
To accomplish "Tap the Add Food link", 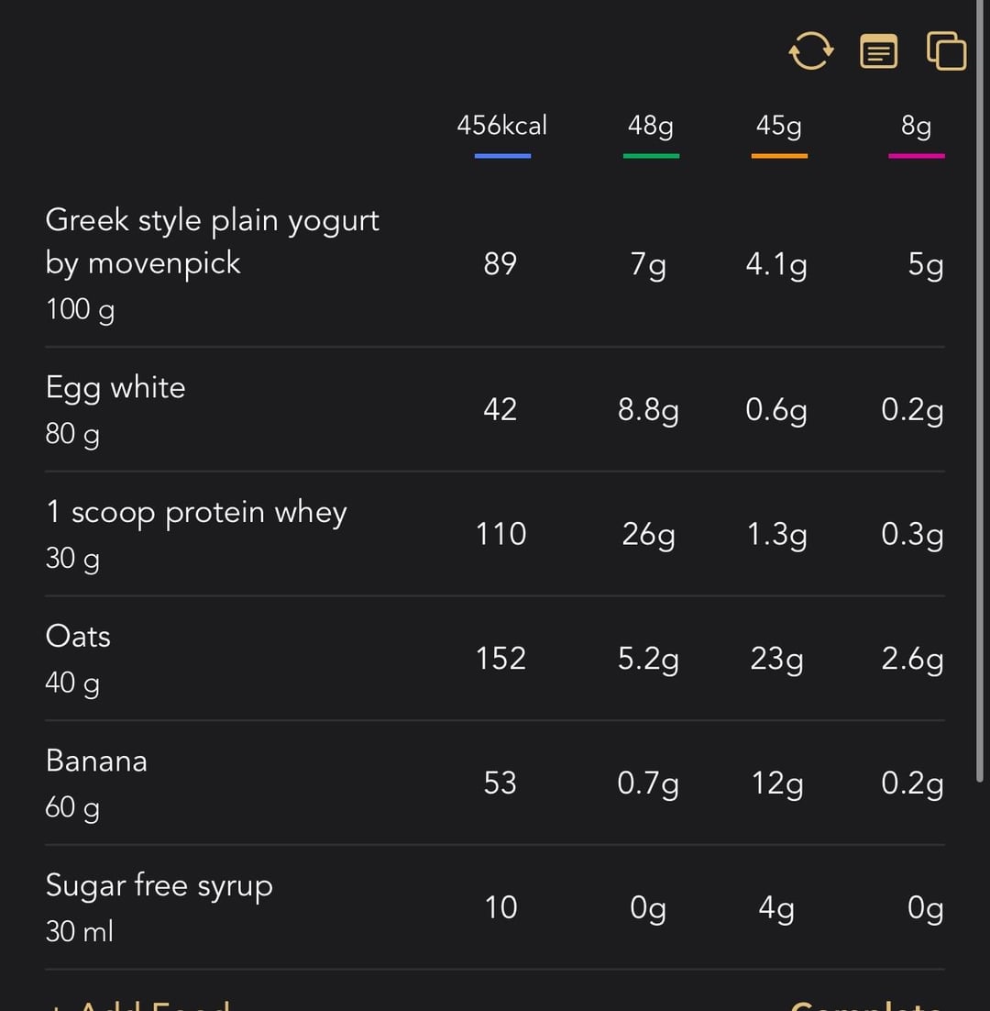I will pos(138,1005).
